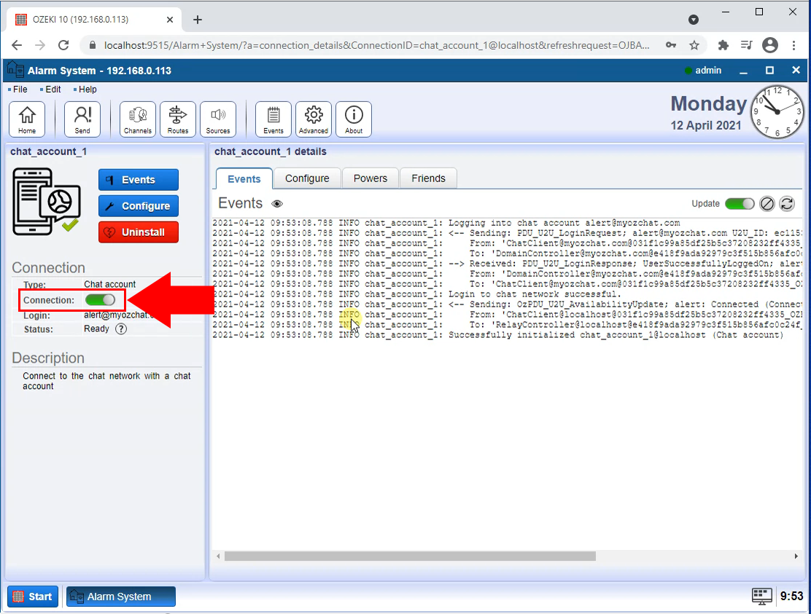The height and width of the screenshot is (614, 811).
Task: Open the Help menu
Action: [x=85, y=89]
